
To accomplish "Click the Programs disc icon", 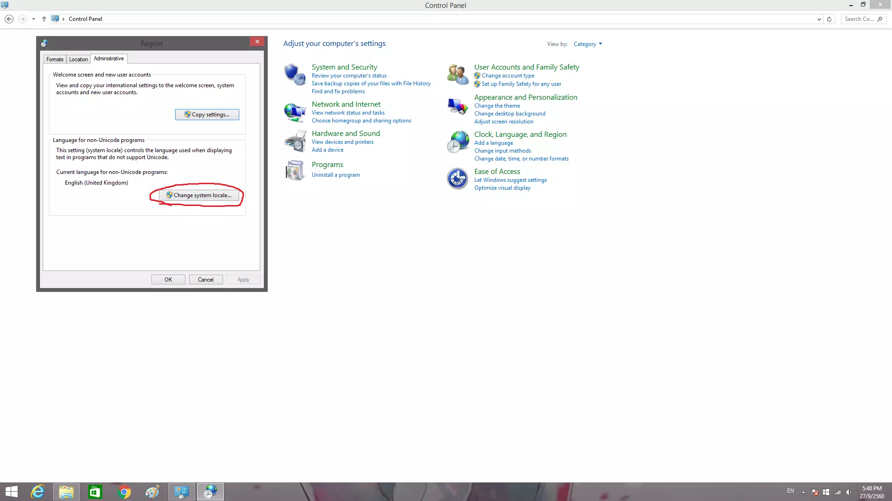I will [295, 170].
